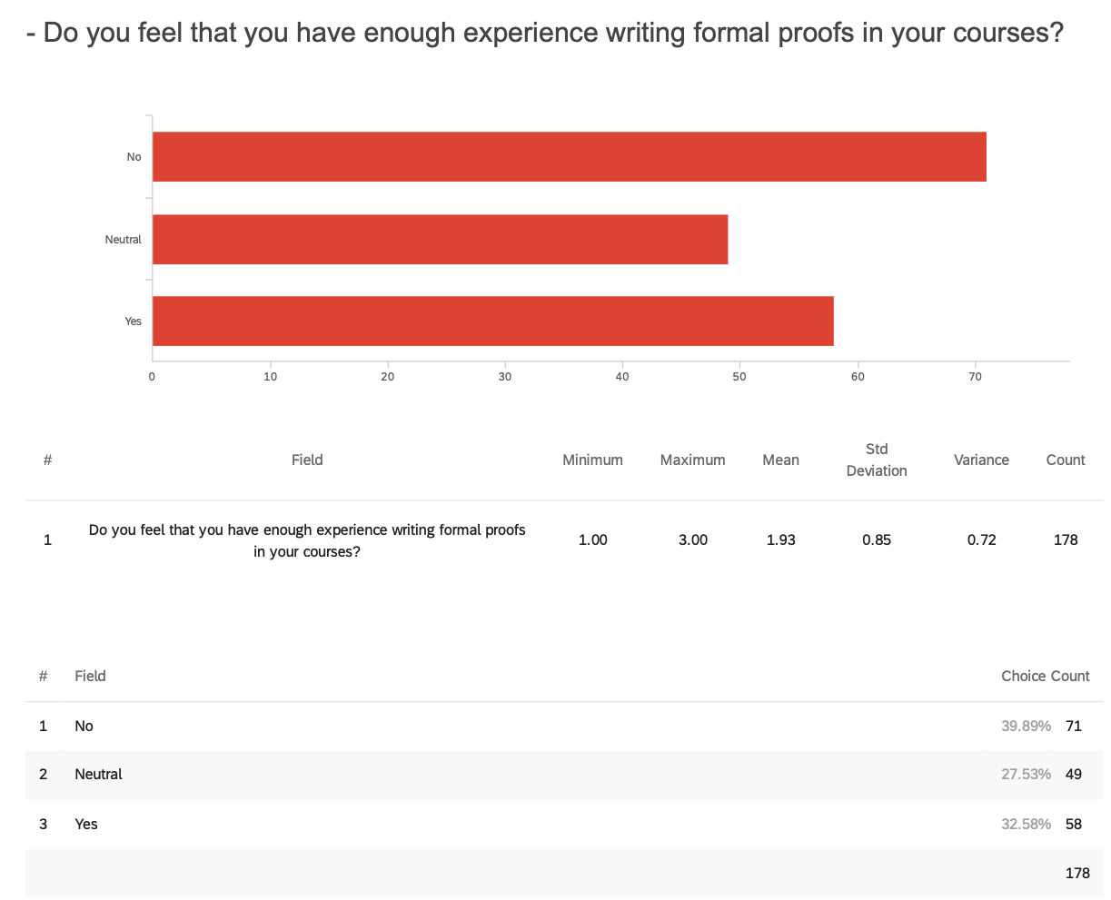Click the 39.89% percentage value
The height and width of the screenshot is (900, 1111).
tap(1026, 726)
